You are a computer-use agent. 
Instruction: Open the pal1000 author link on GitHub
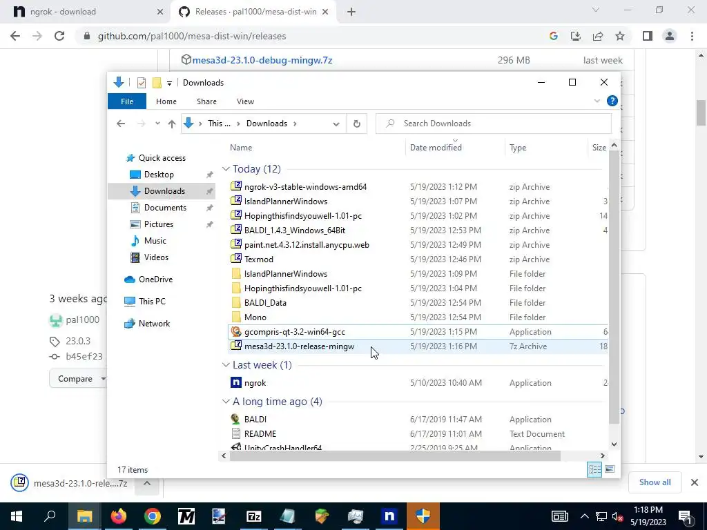[83, 320]
